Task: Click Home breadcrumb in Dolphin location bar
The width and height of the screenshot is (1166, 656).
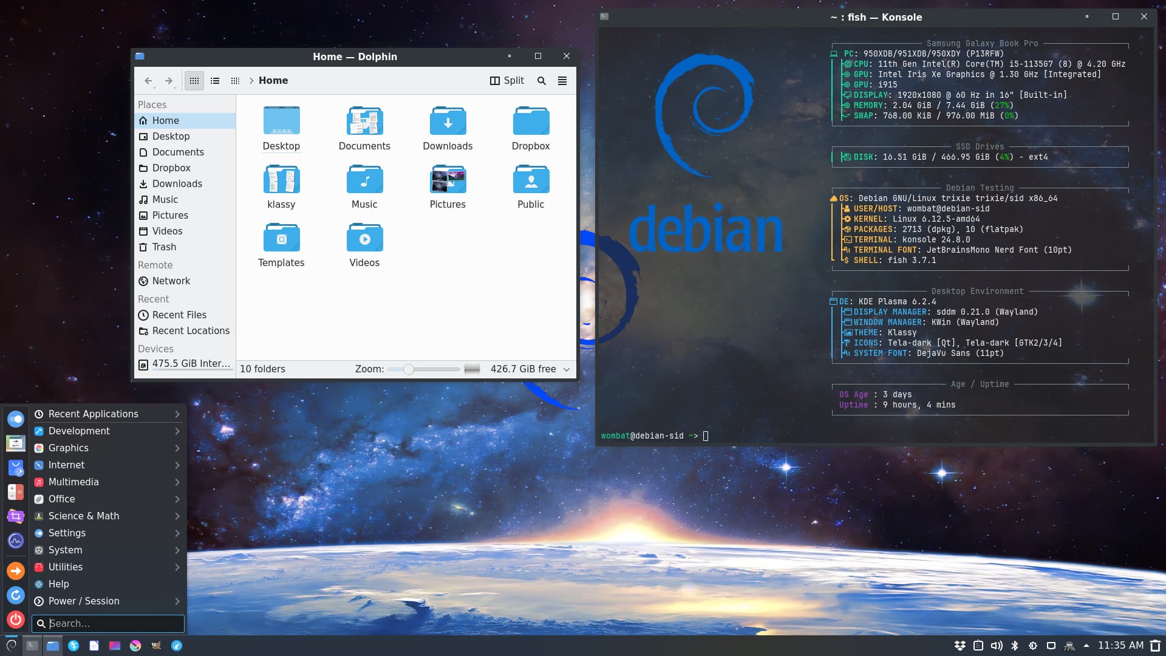Action: tap(273, 81)
